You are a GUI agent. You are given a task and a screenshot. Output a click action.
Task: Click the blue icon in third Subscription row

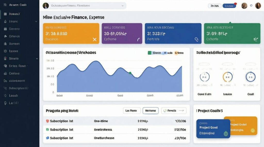click(x=47, y=138)
